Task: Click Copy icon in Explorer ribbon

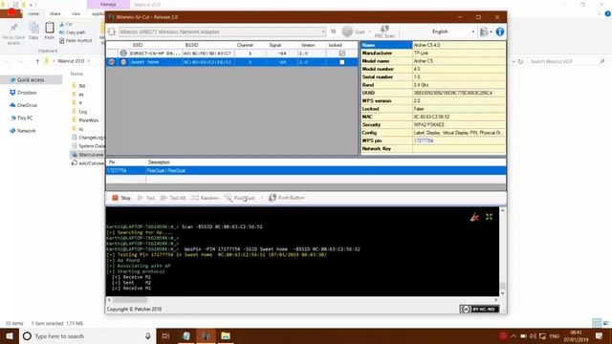Action: coord(33,31)
